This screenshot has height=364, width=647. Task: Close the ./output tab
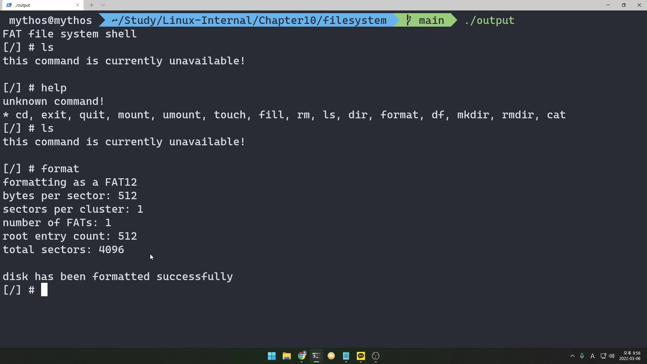[x=78, y=5]
